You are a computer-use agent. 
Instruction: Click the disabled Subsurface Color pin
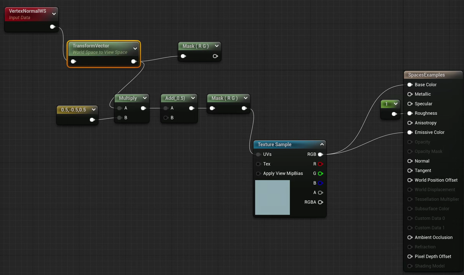click(x=410, y=209)
